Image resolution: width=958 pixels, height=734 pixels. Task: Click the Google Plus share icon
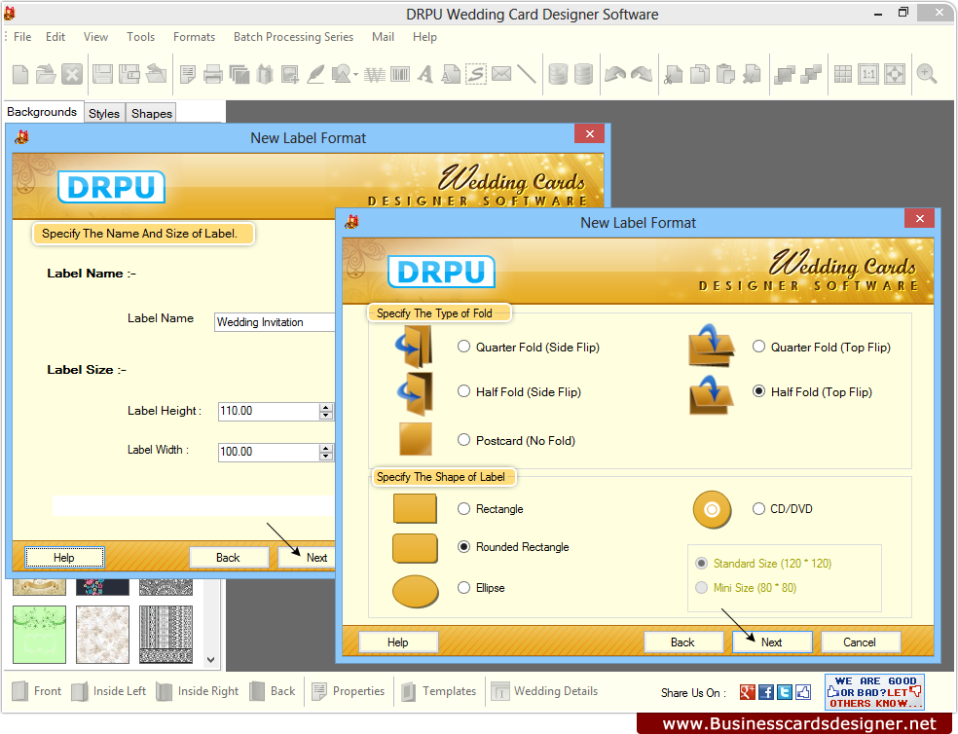pos(747,692)
